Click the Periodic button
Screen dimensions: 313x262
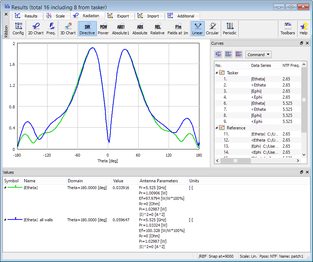[x=230, y=29]
